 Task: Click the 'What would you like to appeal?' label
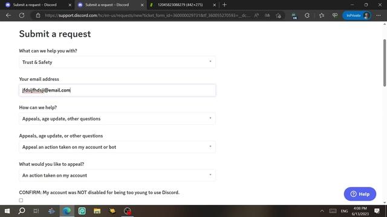pyautogui.click(x=51, y=164)
